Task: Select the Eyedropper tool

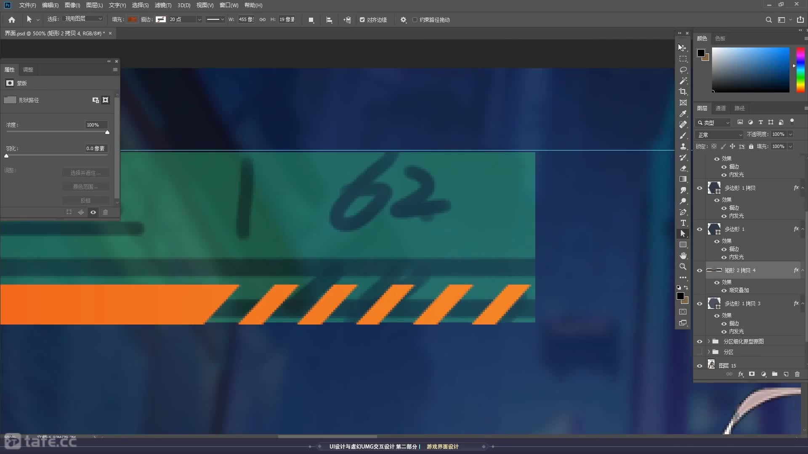Action: point(683,113)
